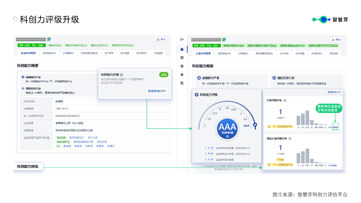This screenshot has width=361, height=203.
Task: Click 查看穿透分析 above the right 行业评级分布
Action: point(334,92)
